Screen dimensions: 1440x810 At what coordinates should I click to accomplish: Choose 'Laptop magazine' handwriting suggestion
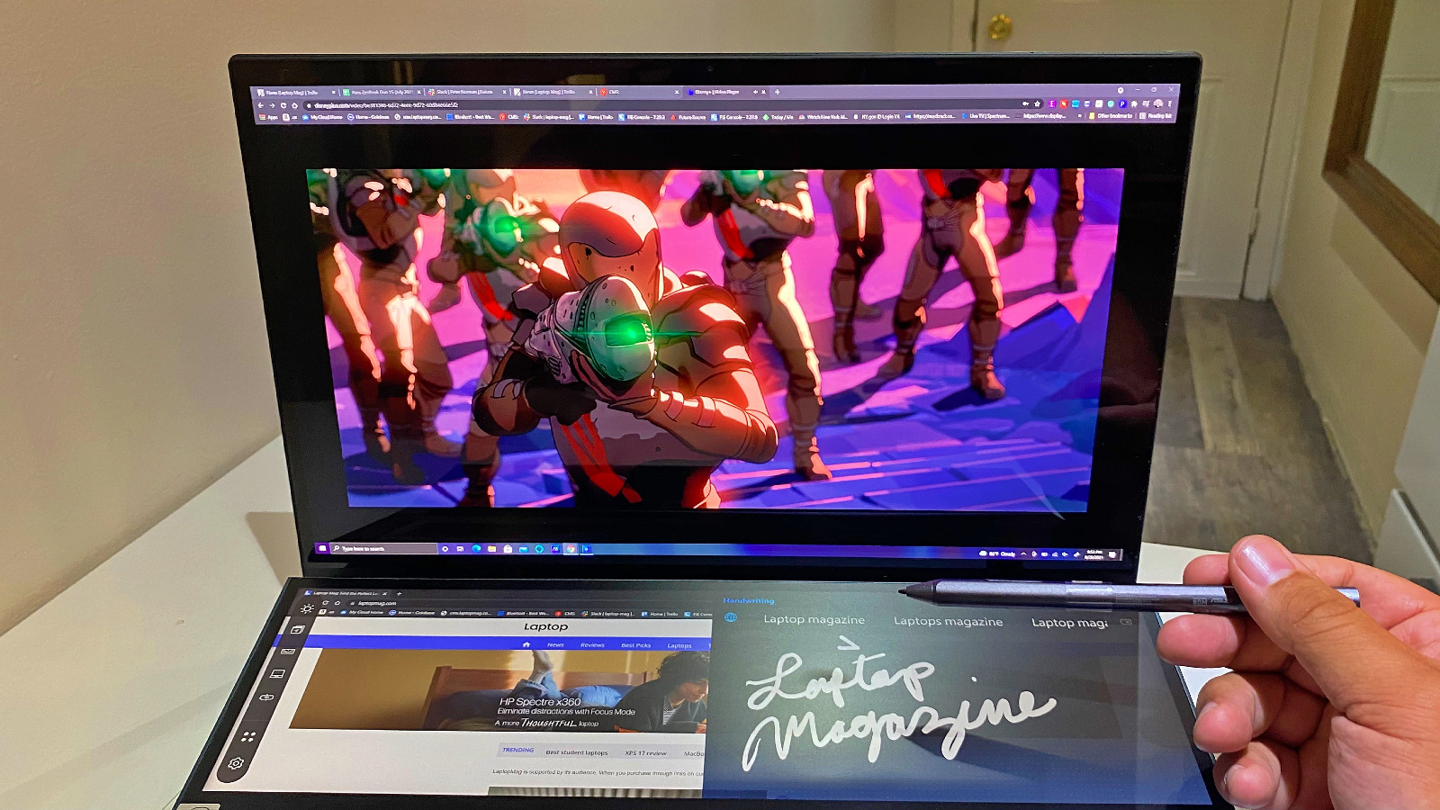coord(814,619)
